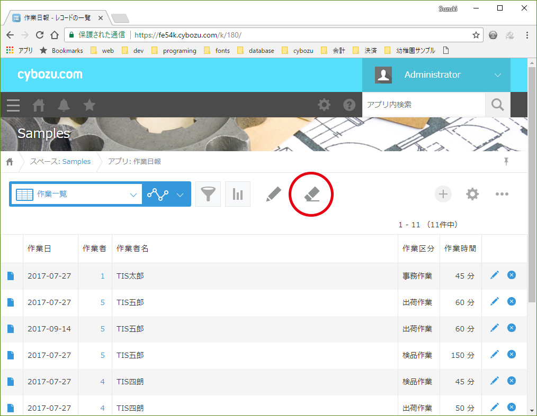Open the fonts bookmark folder
Screen dimensions: 537x416
217,51
